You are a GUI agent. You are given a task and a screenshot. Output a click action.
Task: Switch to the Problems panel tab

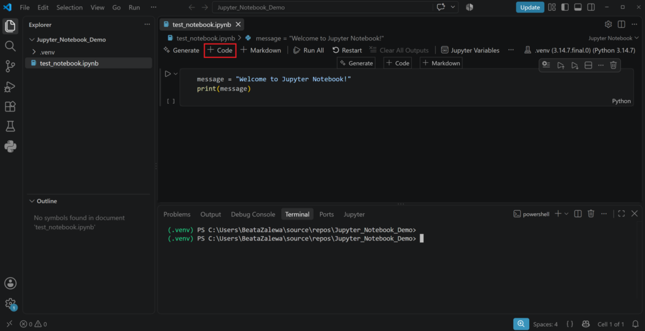coord(177,214)
